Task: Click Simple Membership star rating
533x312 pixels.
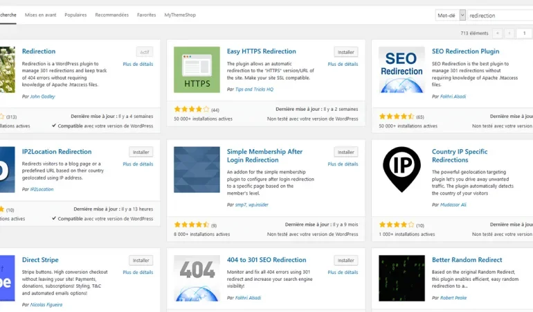Action: (191, 225)
